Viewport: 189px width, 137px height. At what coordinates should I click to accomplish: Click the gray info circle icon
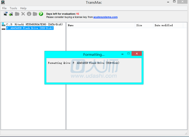pos(29,14)
